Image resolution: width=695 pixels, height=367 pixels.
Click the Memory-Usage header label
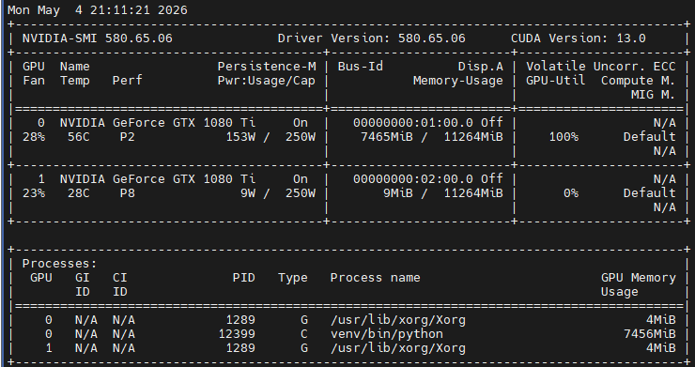point(458,81)
